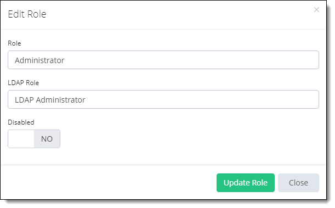The image size is (335, 208).
Task: Click the LDAP Role field label
Action: click(x=23, y=83)
